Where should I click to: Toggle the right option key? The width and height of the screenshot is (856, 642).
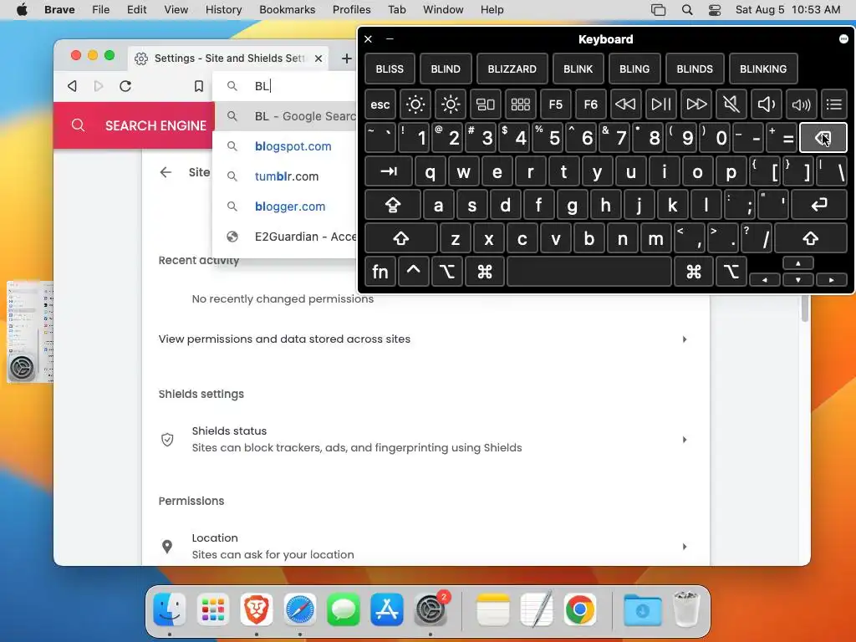[731, 272]
